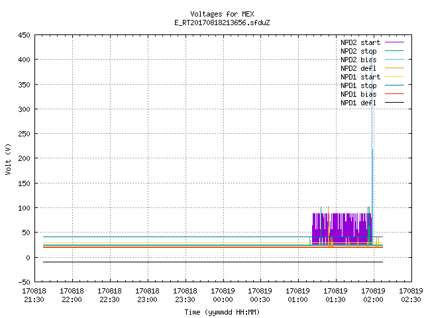Click the x-axis tick 170819 00:30
Image resolution: width=424 pixels, height=318 pixels.
coord(260,295)
